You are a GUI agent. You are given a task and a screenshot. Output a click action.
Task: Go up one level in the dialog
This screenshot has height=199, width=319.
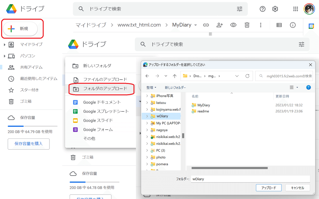click(x=175, y=76)
